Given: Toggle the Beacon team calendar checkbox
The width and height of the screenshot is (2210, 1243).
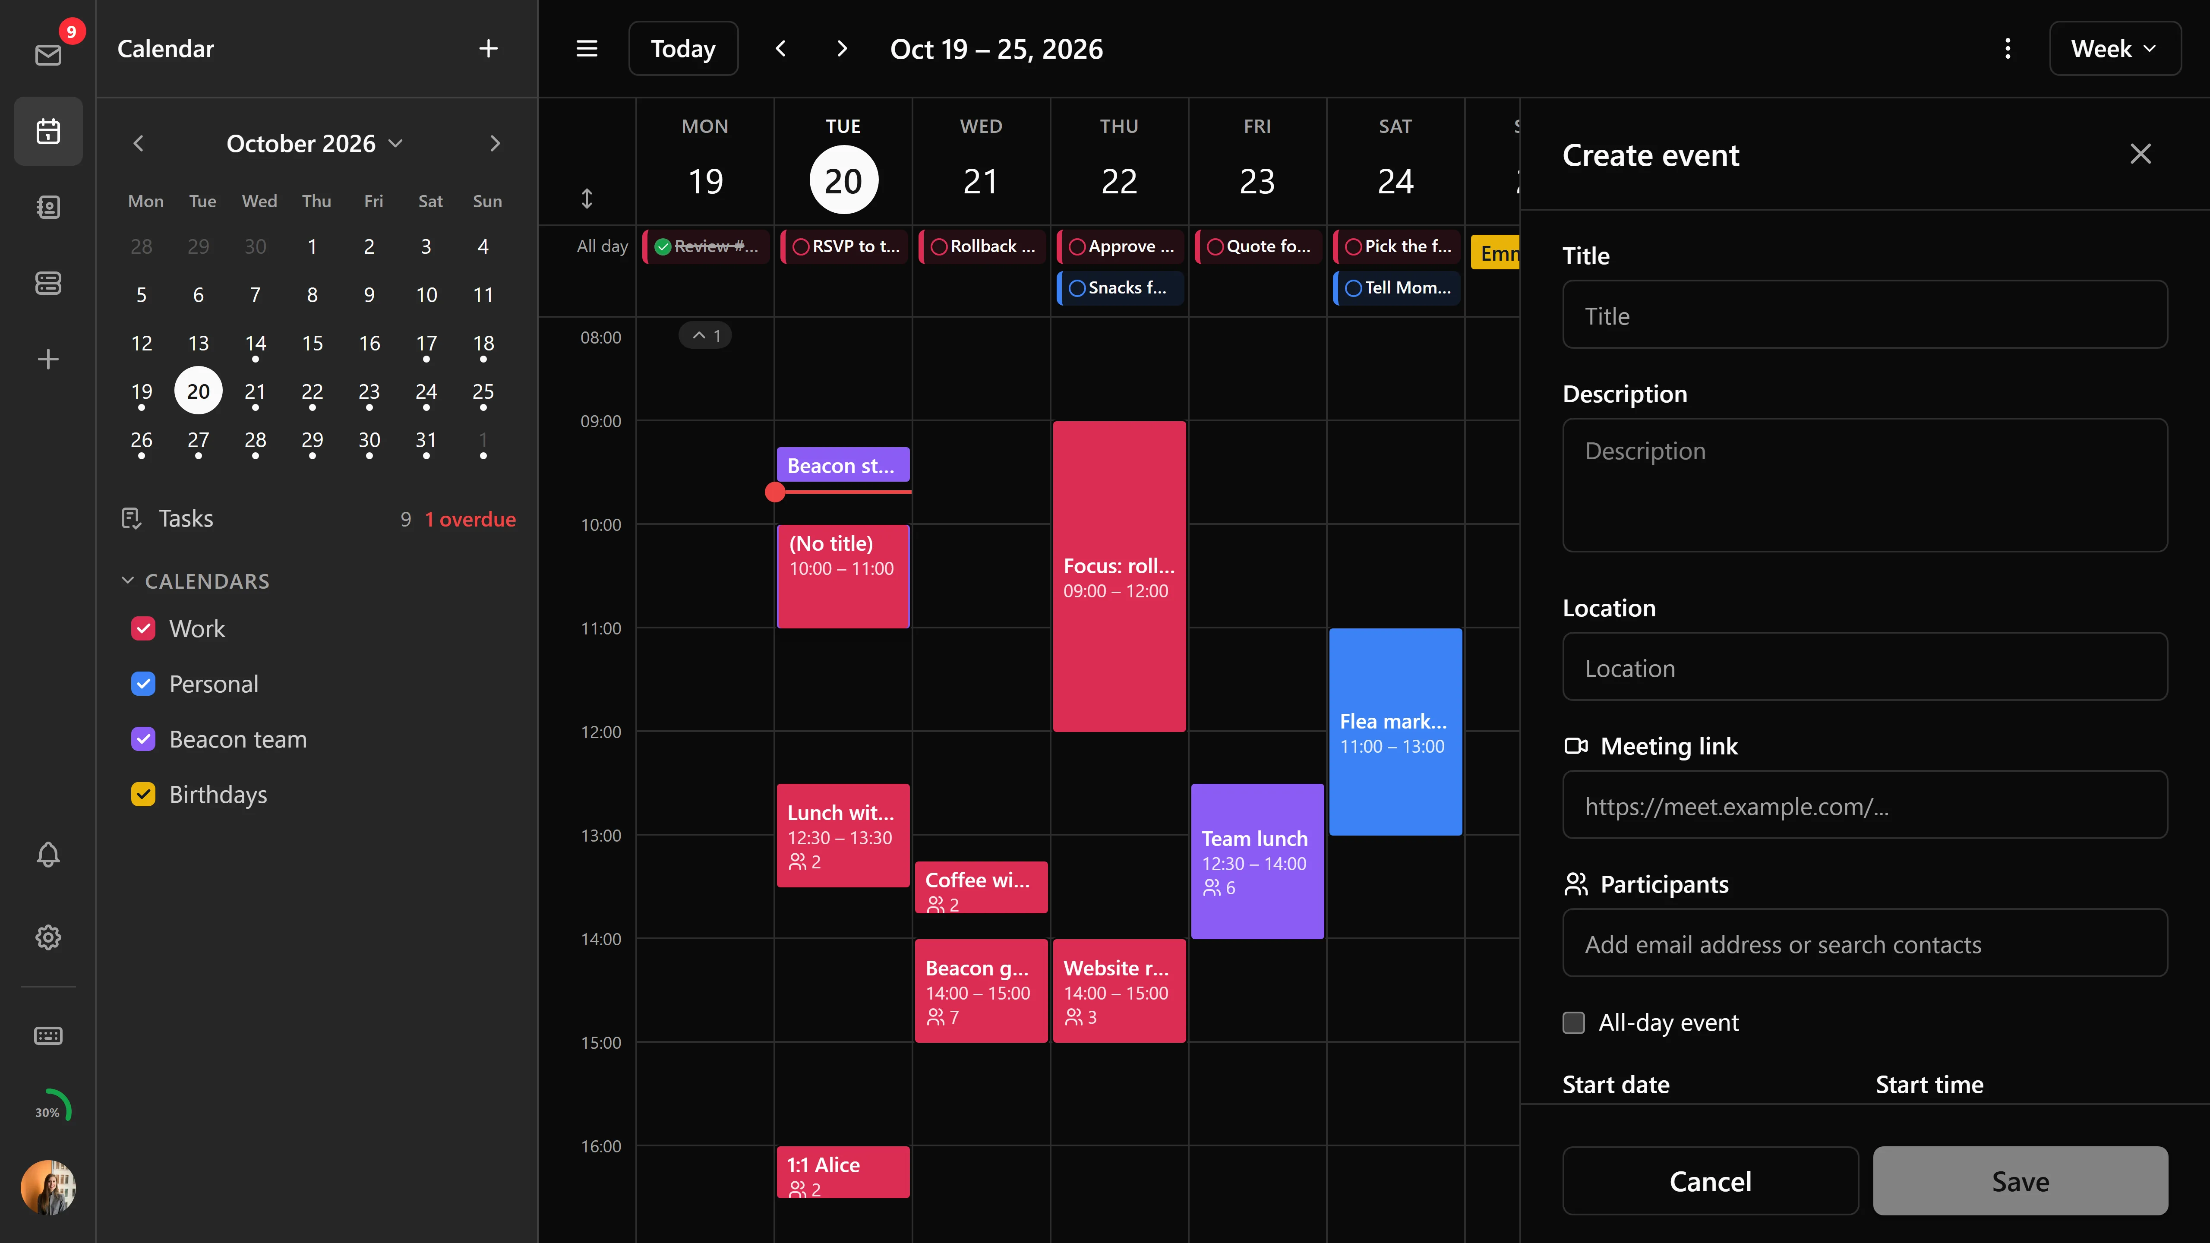Looking at the screenshot, I should coord(143,739).
